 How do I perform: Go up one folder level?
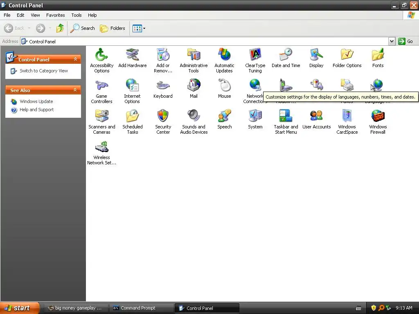[60, 28]
